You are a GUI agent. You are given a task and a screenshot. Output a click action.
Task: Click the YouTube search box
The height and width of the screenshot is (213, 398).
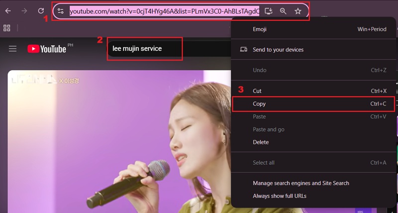(x=144, y=49)
